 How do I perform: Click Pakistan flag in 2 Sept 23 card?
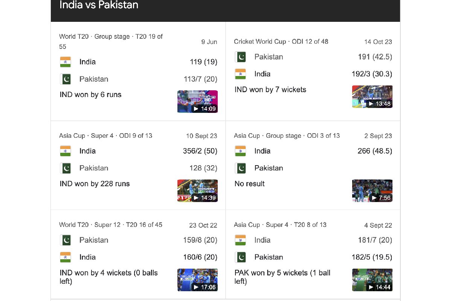pos(240,168)
